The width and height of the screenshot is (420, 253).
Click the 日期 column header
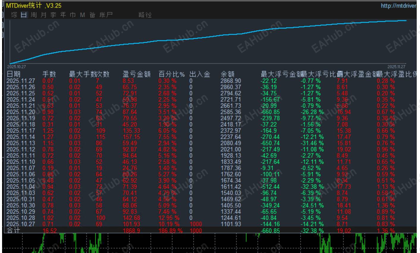click(x=13, y=74)
